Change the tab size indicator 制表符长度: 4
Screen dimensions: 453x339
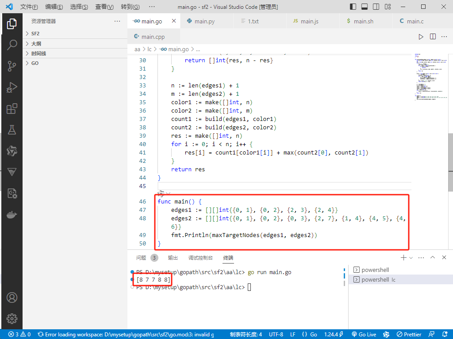246,335
